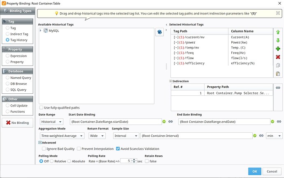Move selected tag down with green arrow

click(x=278, y=40)
